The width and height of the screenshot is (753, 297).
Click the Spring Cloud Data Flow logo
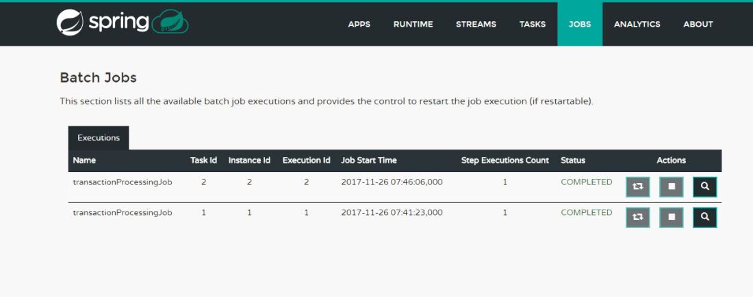tap(122, 23)
